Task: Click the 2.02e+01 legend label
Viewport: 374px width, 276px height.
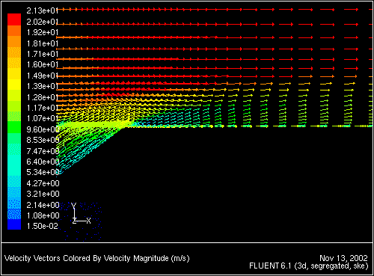Action: 43,22
